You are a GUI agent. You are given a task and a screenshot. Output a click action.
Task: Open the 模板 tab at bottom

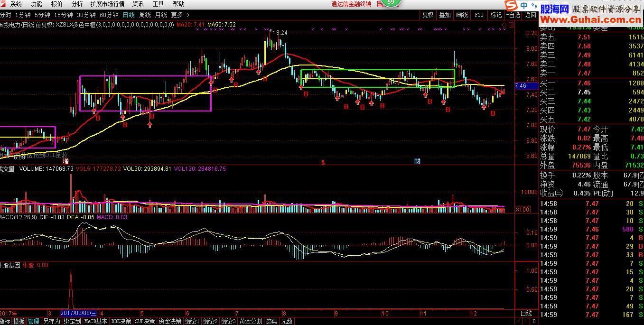[19, 321]
